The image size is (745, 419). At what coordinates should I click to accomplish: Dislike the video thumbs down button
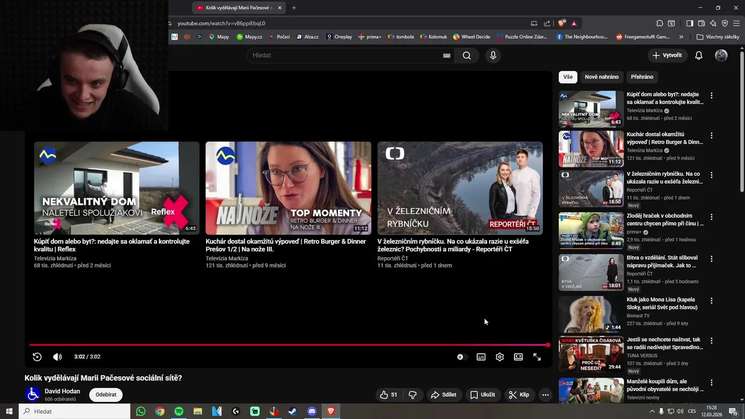pyautogui.click(x=413, y=395)
